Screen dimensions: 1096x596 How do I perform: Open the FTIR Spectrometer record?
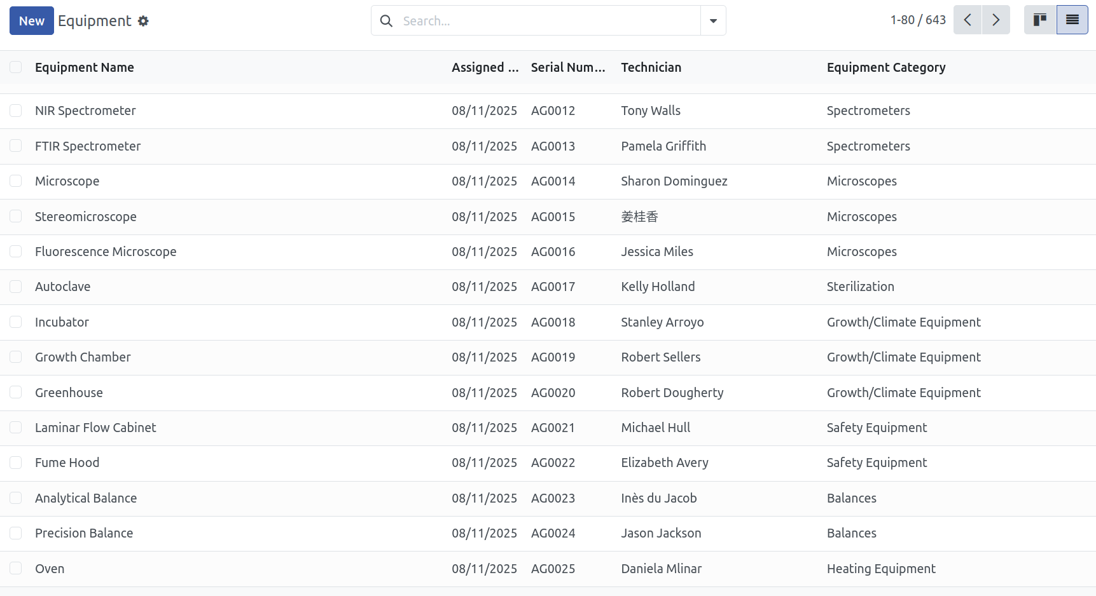click(x=88, y=146)
